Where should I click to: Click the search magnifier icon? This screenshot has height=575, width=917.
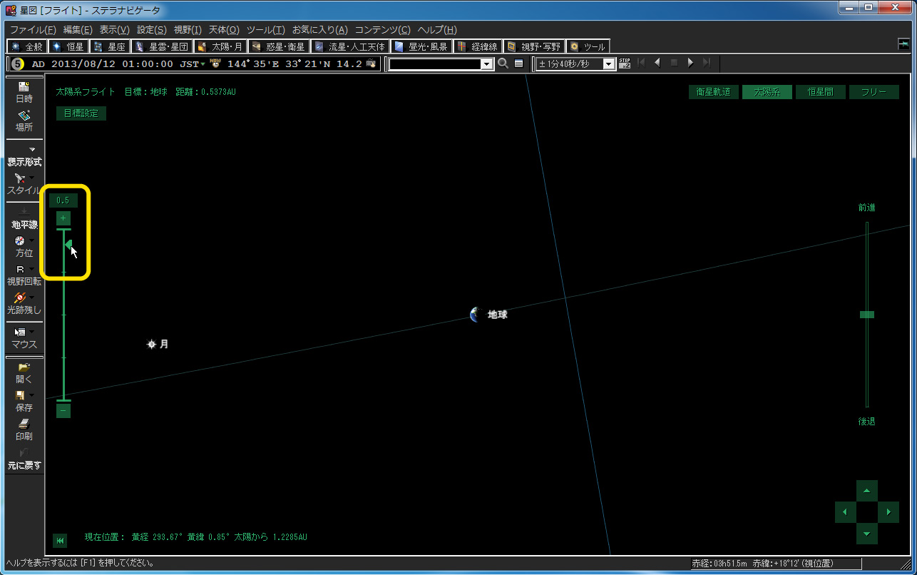[x=503, y=63]
